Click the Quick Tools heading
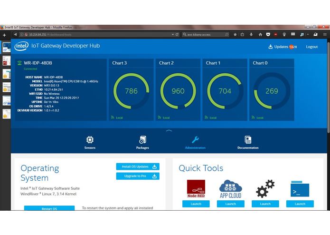330x235 pixels. pos(201,168)
